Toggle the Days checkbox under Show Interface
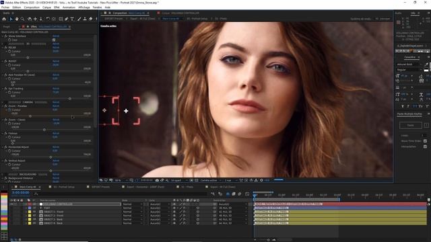The image size is (431, 242). click(x=54, y=40)
